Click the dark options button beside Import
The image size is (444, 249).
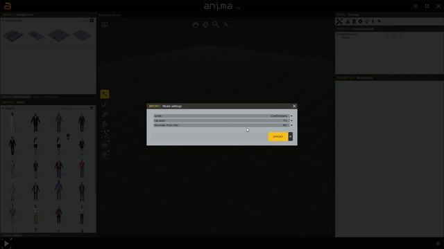click(290, 137)
